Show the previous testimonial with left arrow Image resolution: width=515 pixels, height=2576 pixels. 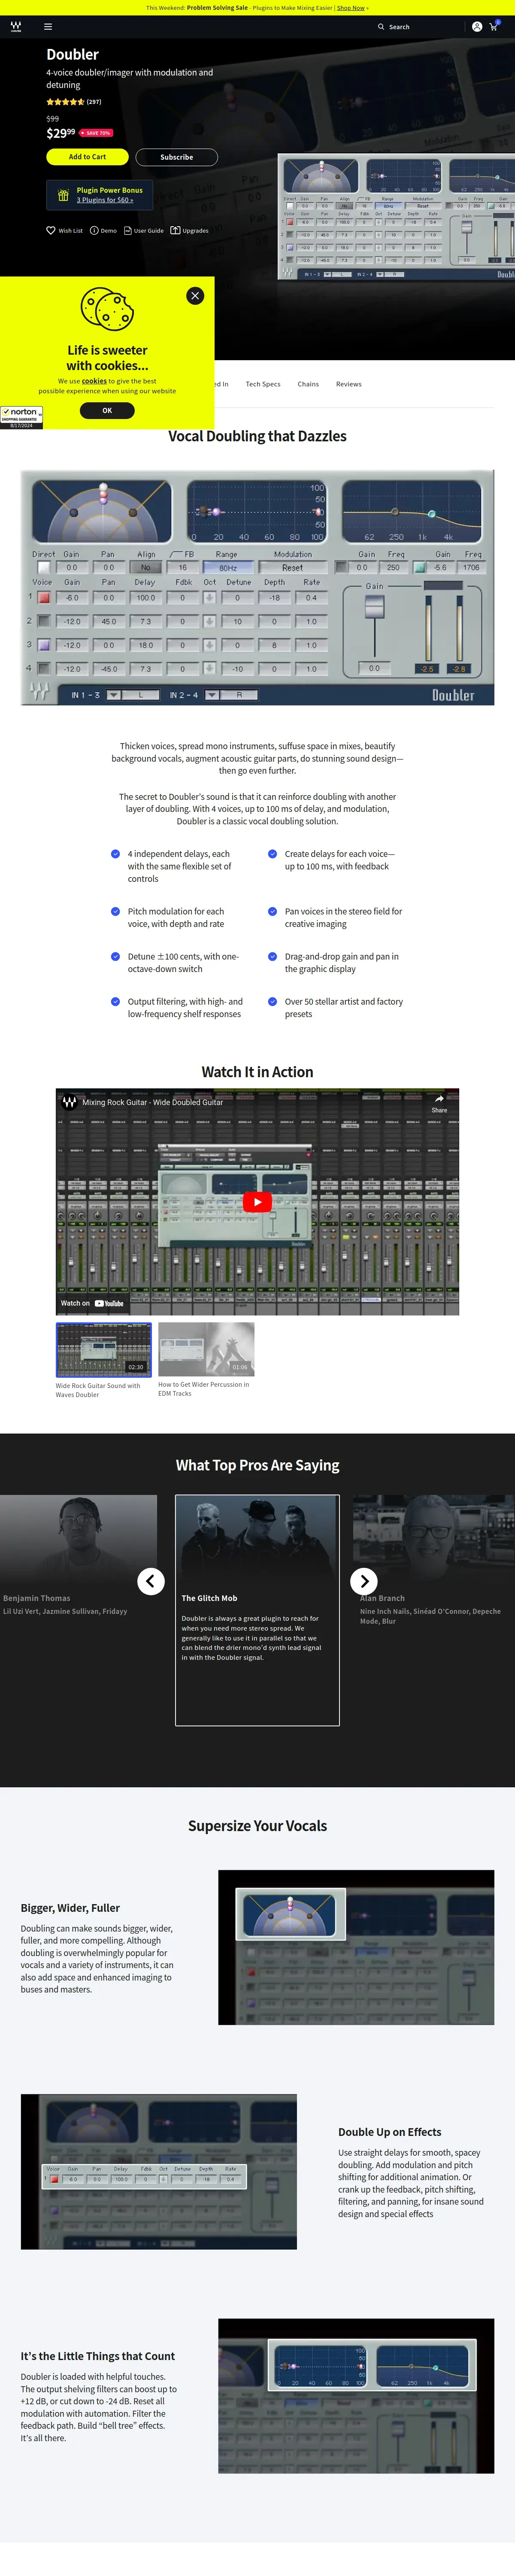point(151,1581)
